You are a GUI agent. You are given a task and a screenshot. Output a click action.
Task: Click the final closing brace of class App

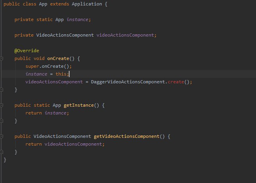(5, 160)
